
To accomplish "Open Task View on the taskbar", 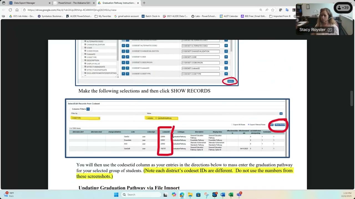I will tap(165, 195).
